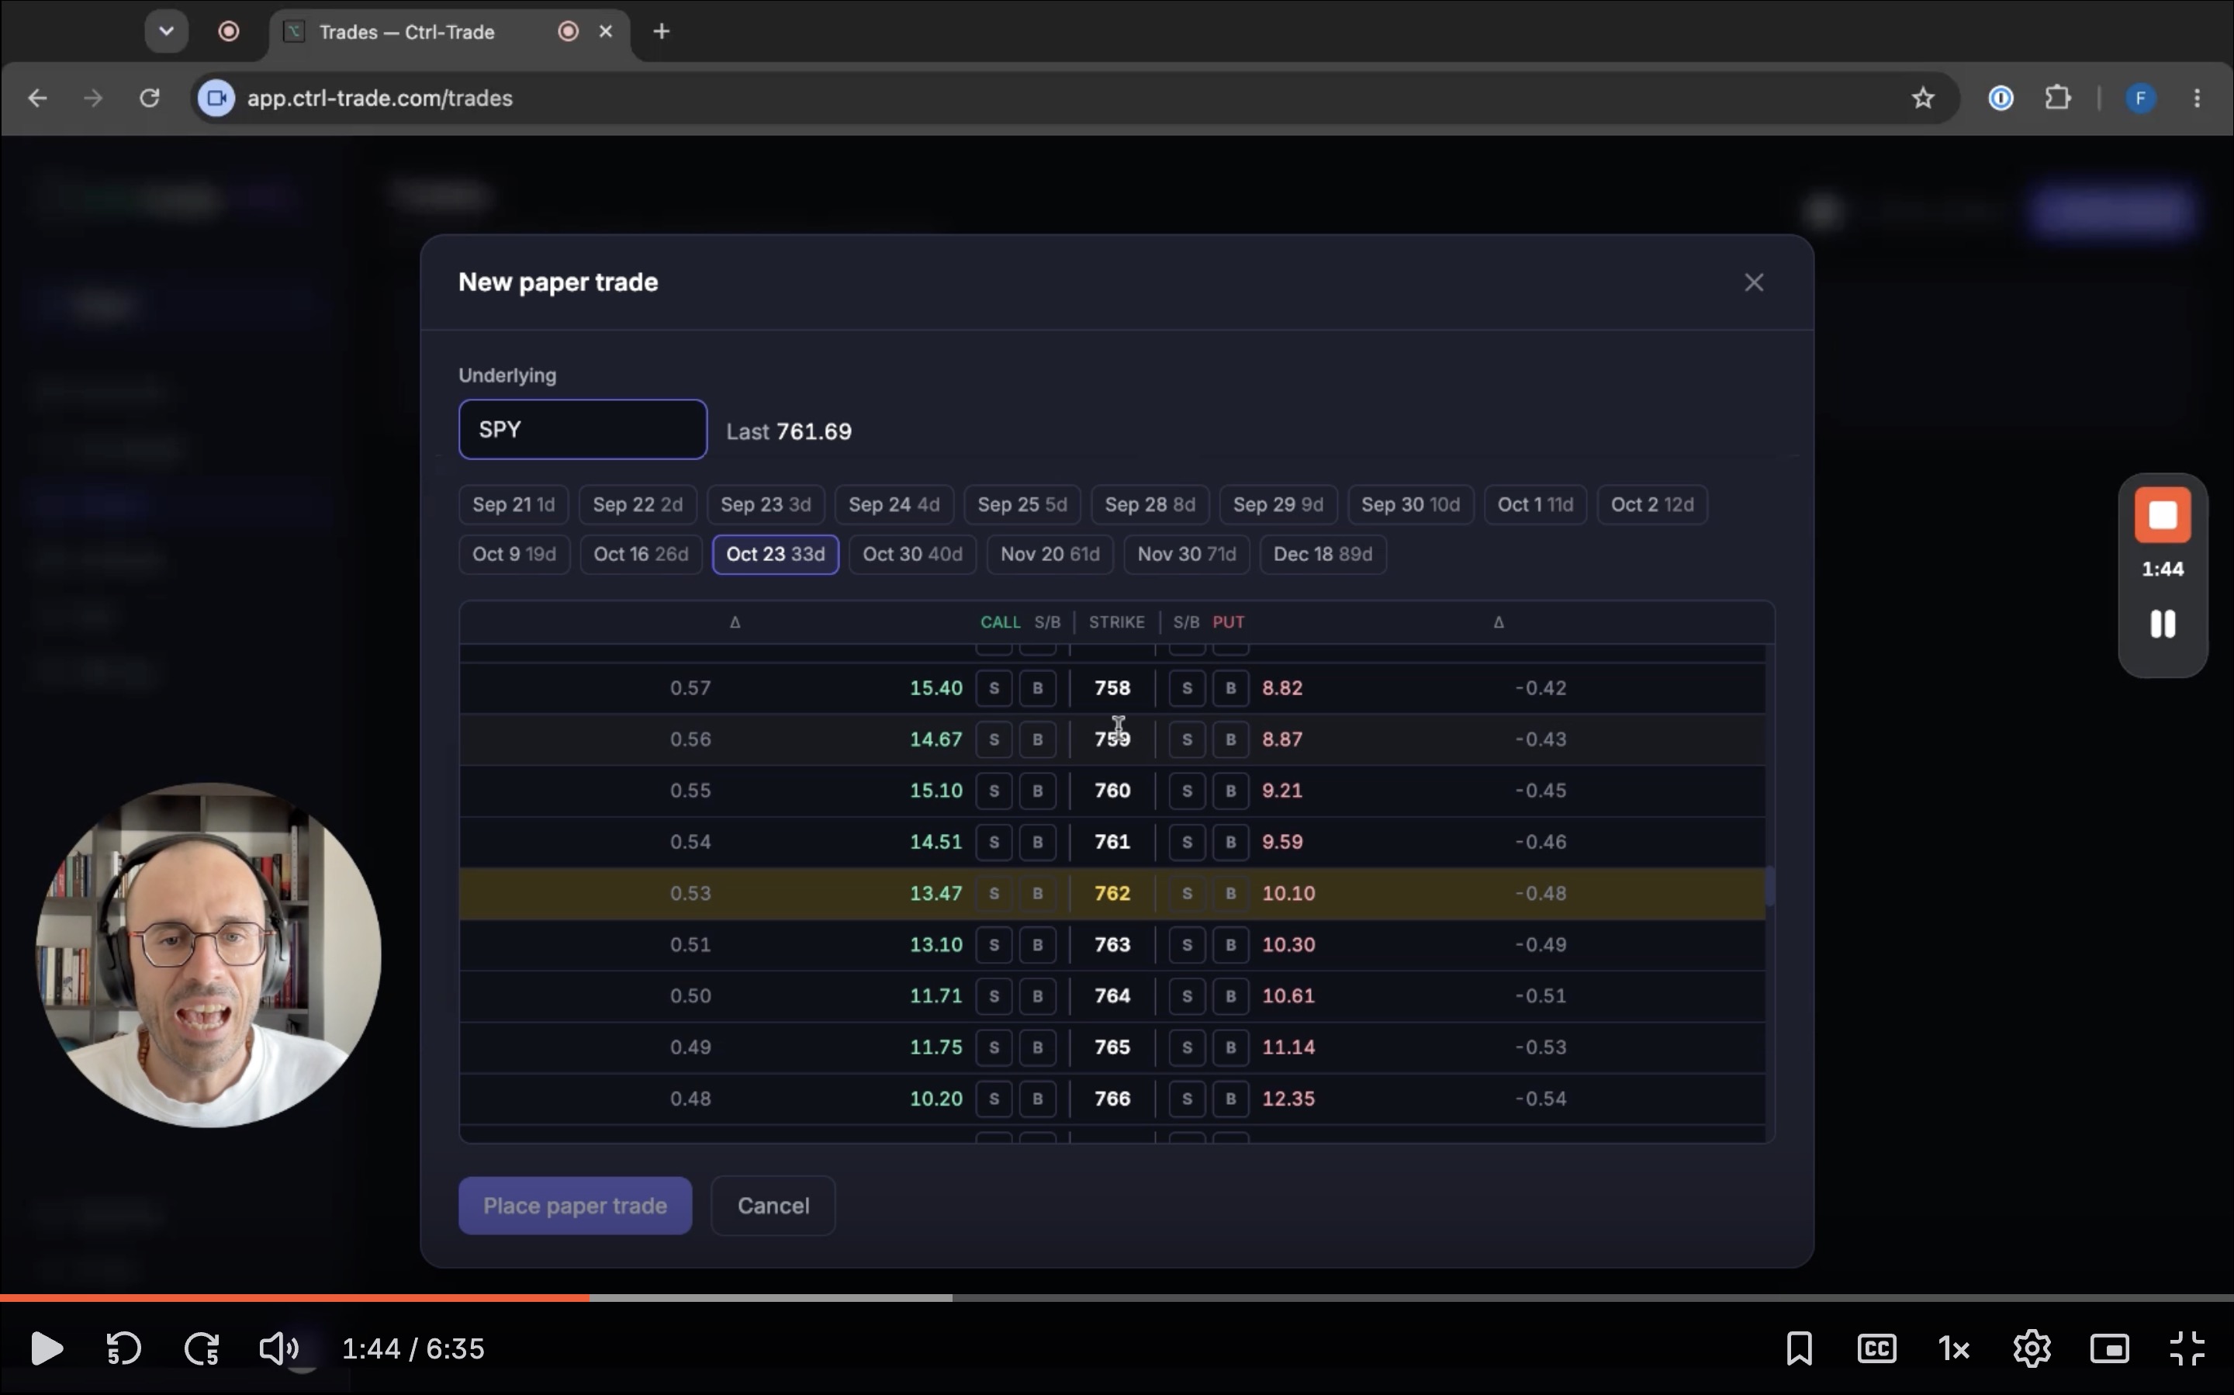
Task: Choose Nov 20 61d expiration
Action: coord(1050,555)
